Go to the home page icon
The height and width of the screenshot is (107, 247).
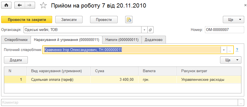coord(6,5)
